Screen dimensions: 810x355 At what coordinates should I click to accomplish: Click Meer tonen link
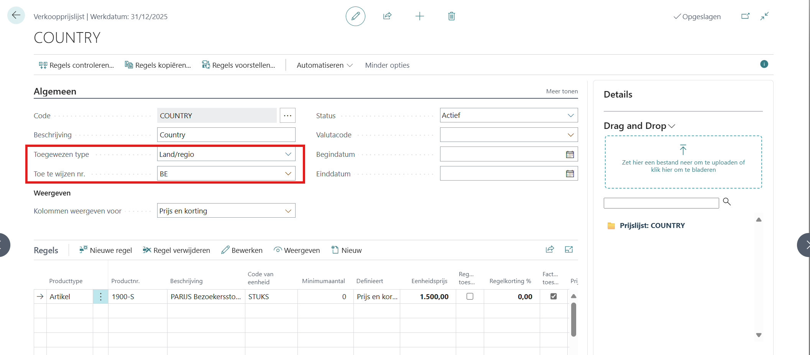pyautogui.click(x=562, y=91)
